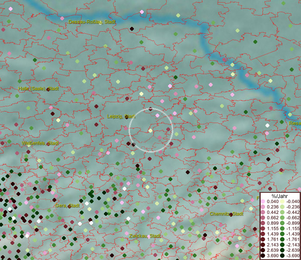The width and height of the screenshot is (301, 260).
Task: Click legend value 2.143
Action: [x=272, y=245]
